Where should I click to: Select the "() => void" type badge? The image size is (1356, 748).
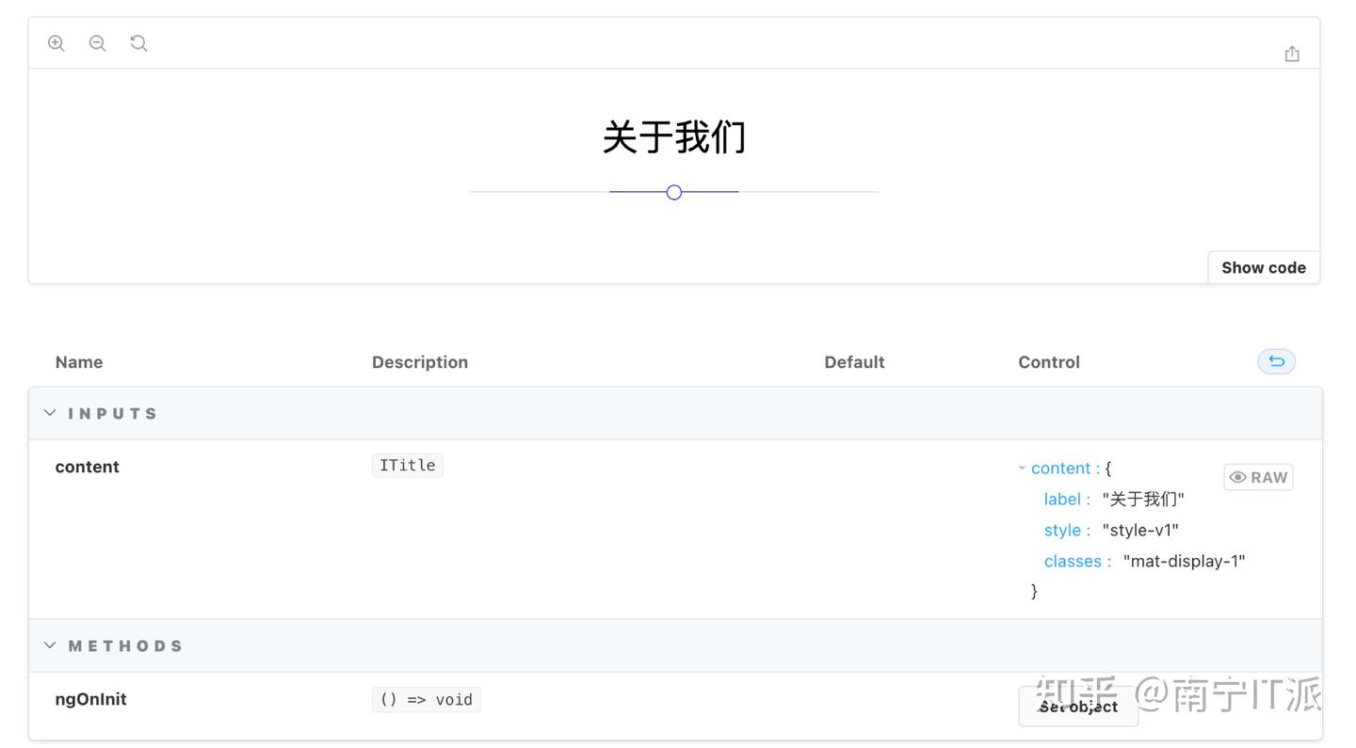426,700
